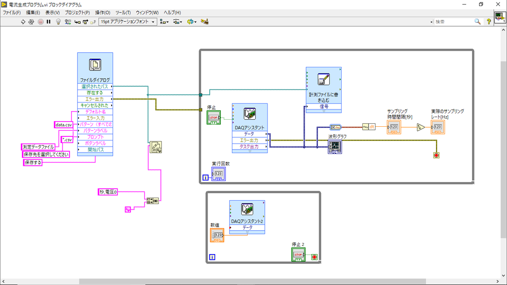Viewport: 507px width, 285px height.
Task: Open the ウィンドウ(W) menu
Action: point(147,13)
